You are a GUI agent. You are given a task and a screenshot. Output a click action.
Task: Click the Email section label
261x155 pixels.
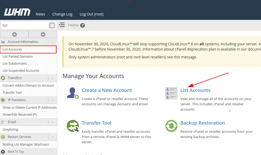tap(12, 122)
